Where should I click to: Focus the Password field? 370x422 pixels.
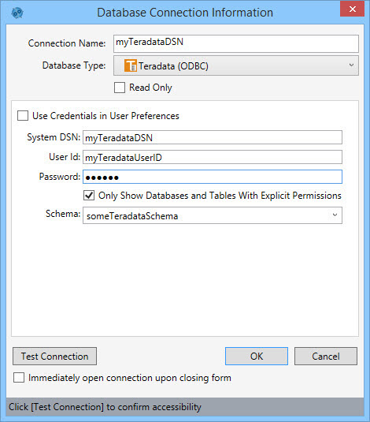pyautogui.click(x=213, y=177)
